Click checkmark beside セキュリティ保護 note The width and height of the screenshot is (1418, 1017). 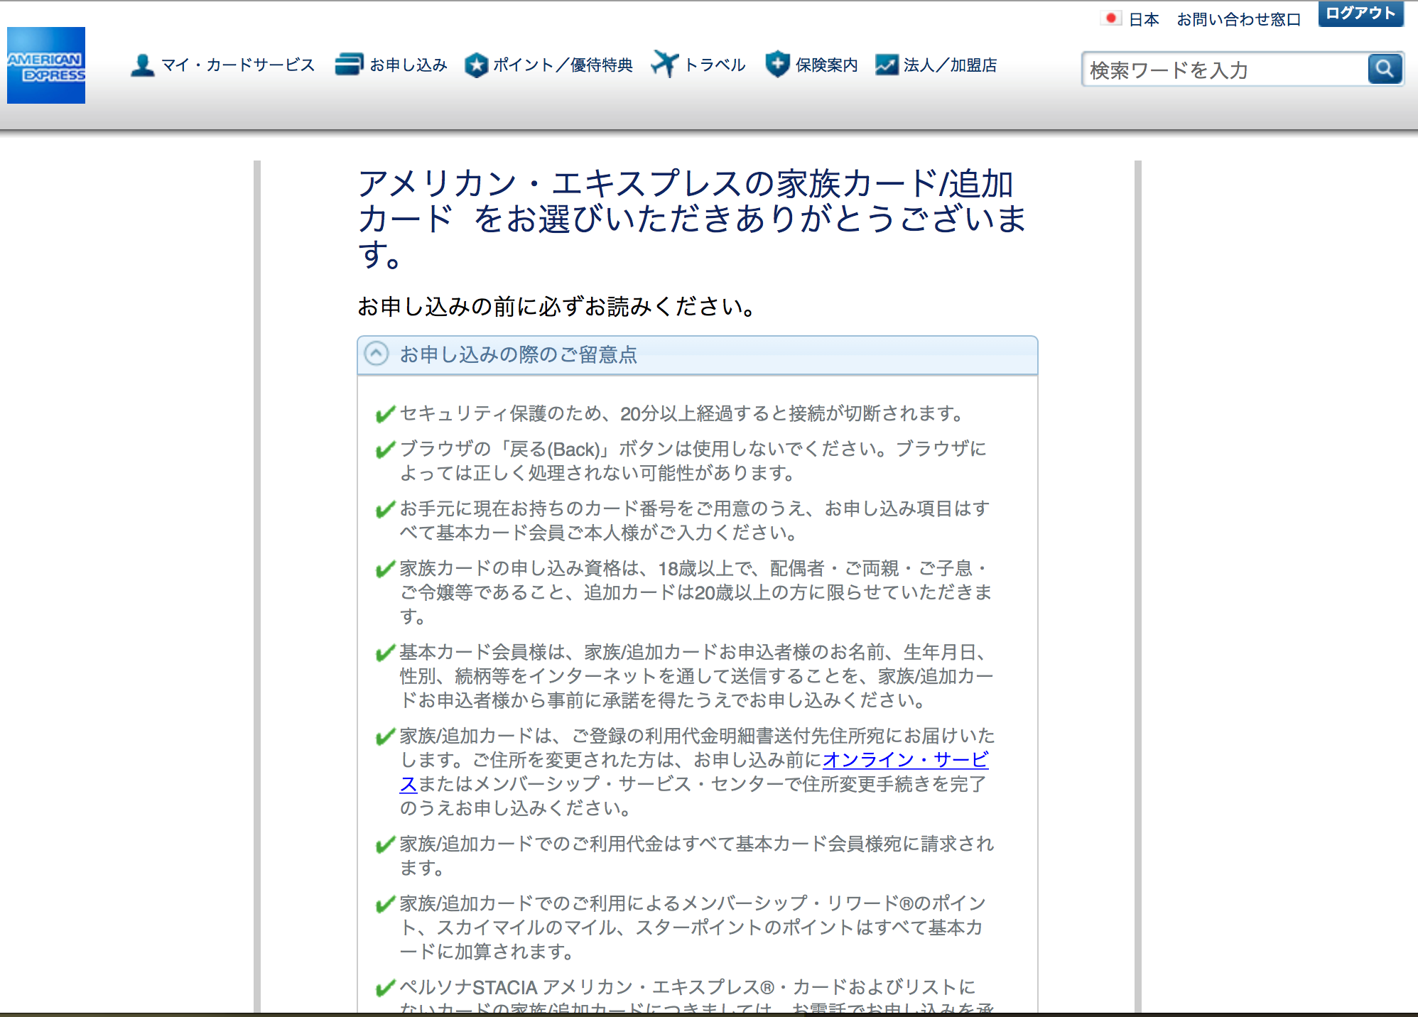pos(385,413)
